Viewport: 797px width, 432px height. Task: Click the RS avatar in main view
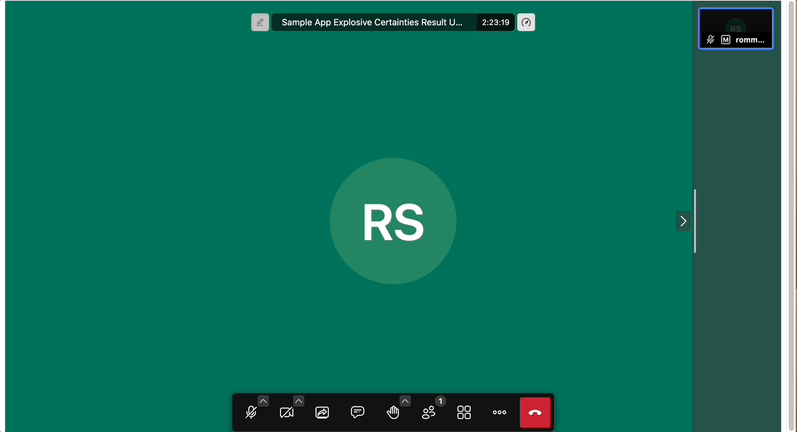393,221
